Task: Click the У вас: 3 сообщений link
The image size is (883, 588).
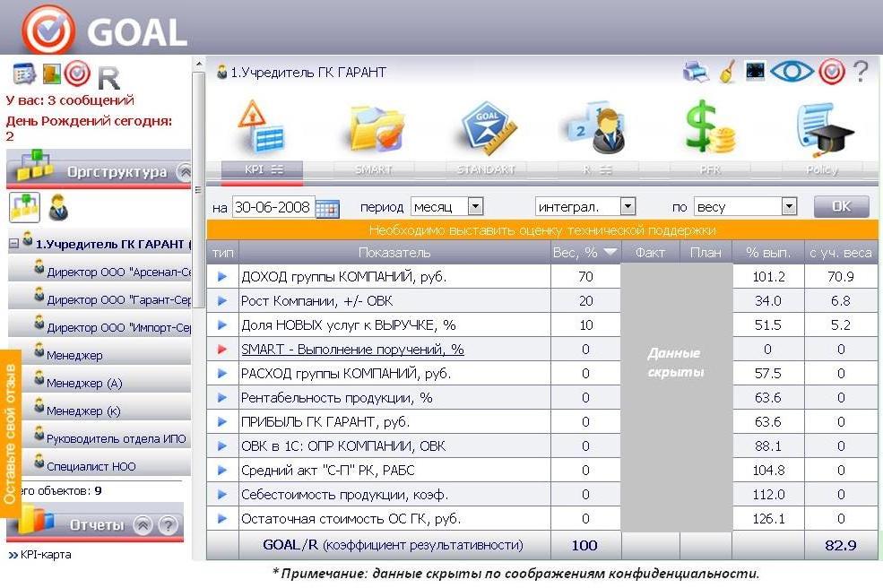Action: (x=70, y=100)
